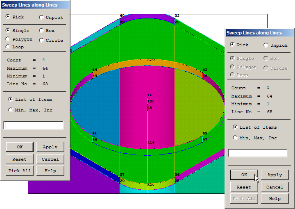Pick keypoint 32 at top

[x=122, y=22]
